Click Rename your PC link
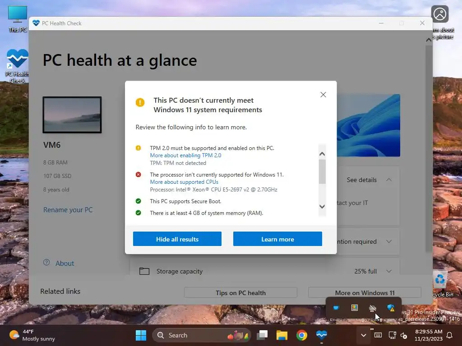This screenshot has width=462, height=346. (68, 210)
